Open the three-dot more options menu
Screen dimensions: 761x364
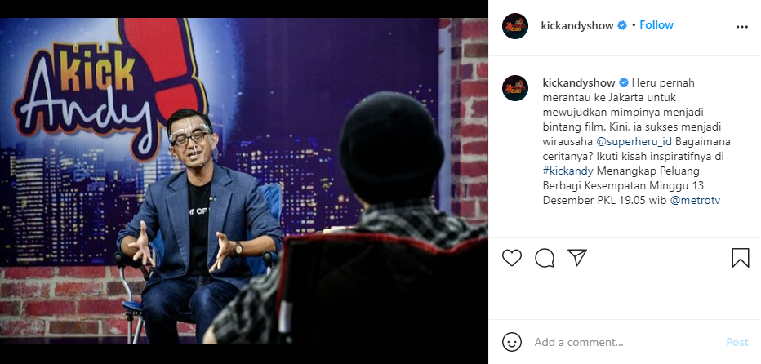[x=742, y=27]
